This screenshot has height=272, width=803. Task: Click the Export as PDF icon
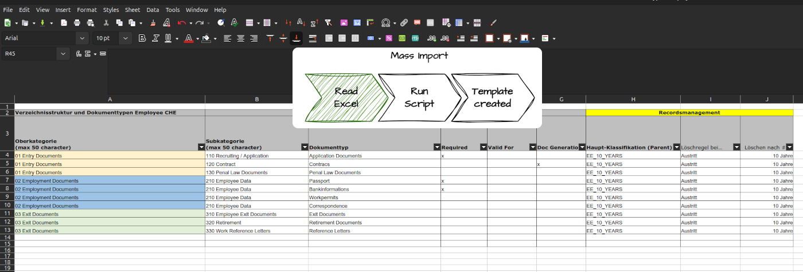64,23
